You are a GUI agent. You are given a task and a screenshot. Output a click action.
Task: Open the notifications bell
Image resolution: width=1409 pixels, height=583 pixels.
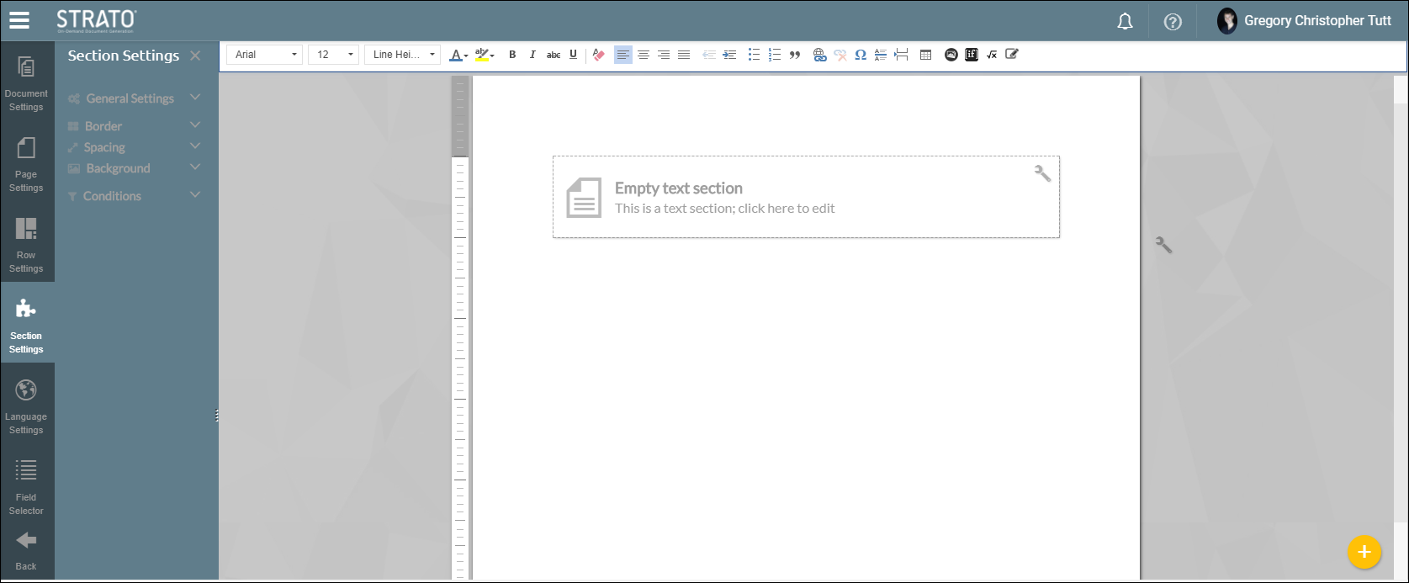(x=1125, y=22)
